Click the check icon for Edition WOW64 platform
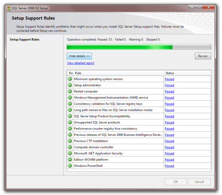This screenshot has width=222, height=195. point(70,160)
